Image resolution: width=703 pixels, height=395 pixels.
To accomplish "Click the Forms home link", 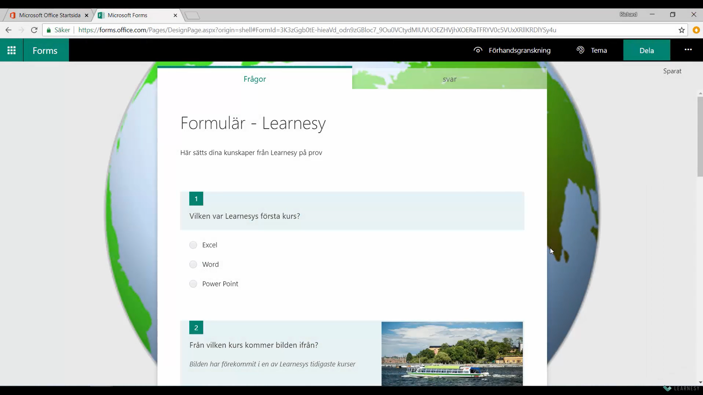I will click(45, 50).
